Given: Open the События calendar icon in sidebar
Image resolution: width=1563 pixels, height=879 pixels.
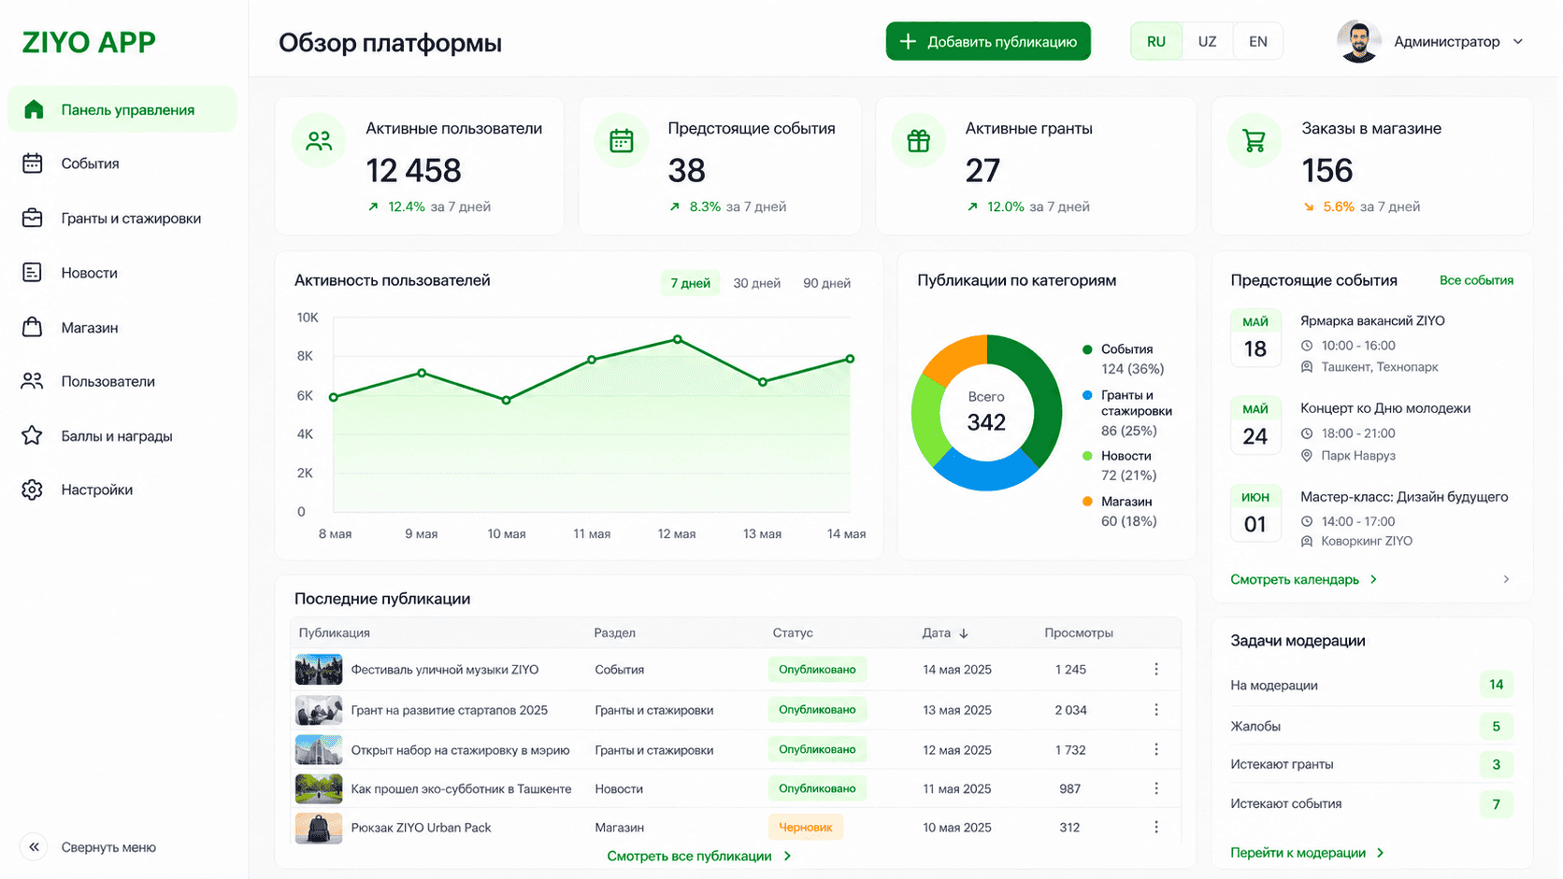Looking at the screenshot, I should [x=33, y=163].
